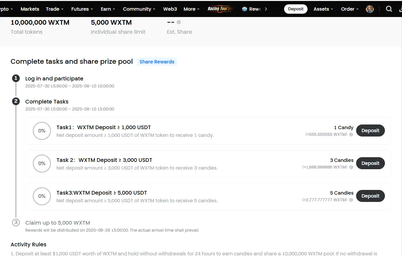
Task: Click Complete tasks and share prize pool heading
Action: click(x=72, y=61)
